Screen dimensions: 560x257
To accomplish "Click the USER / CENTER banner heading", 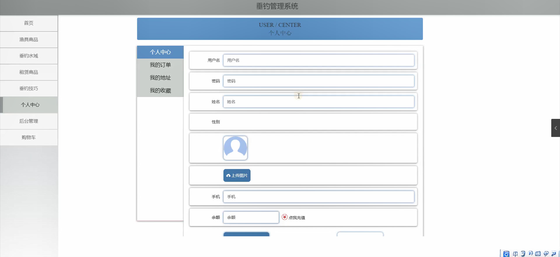I will click(x=280, y=25).
